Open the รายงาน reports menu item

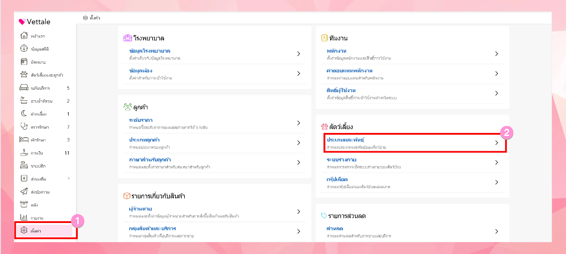click(37, 218)
